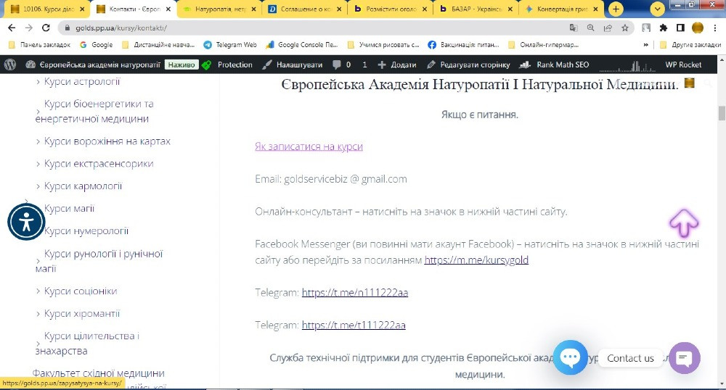Click the page vertical scrollbar thumb
This screenshot has height=390, width=726.
click(722, 113)
